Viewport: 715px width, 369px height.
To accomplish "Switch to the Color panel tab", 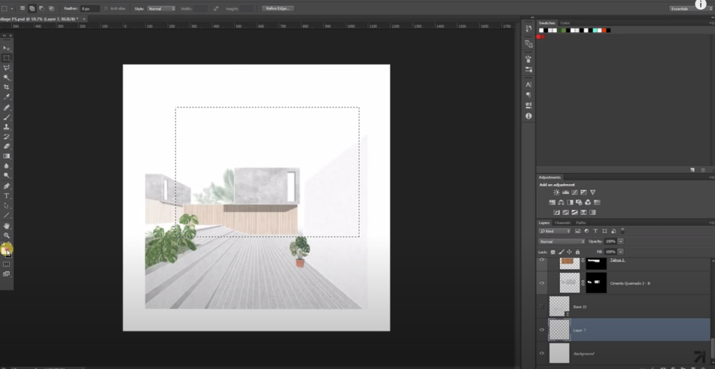I will [x=565, y=23].
